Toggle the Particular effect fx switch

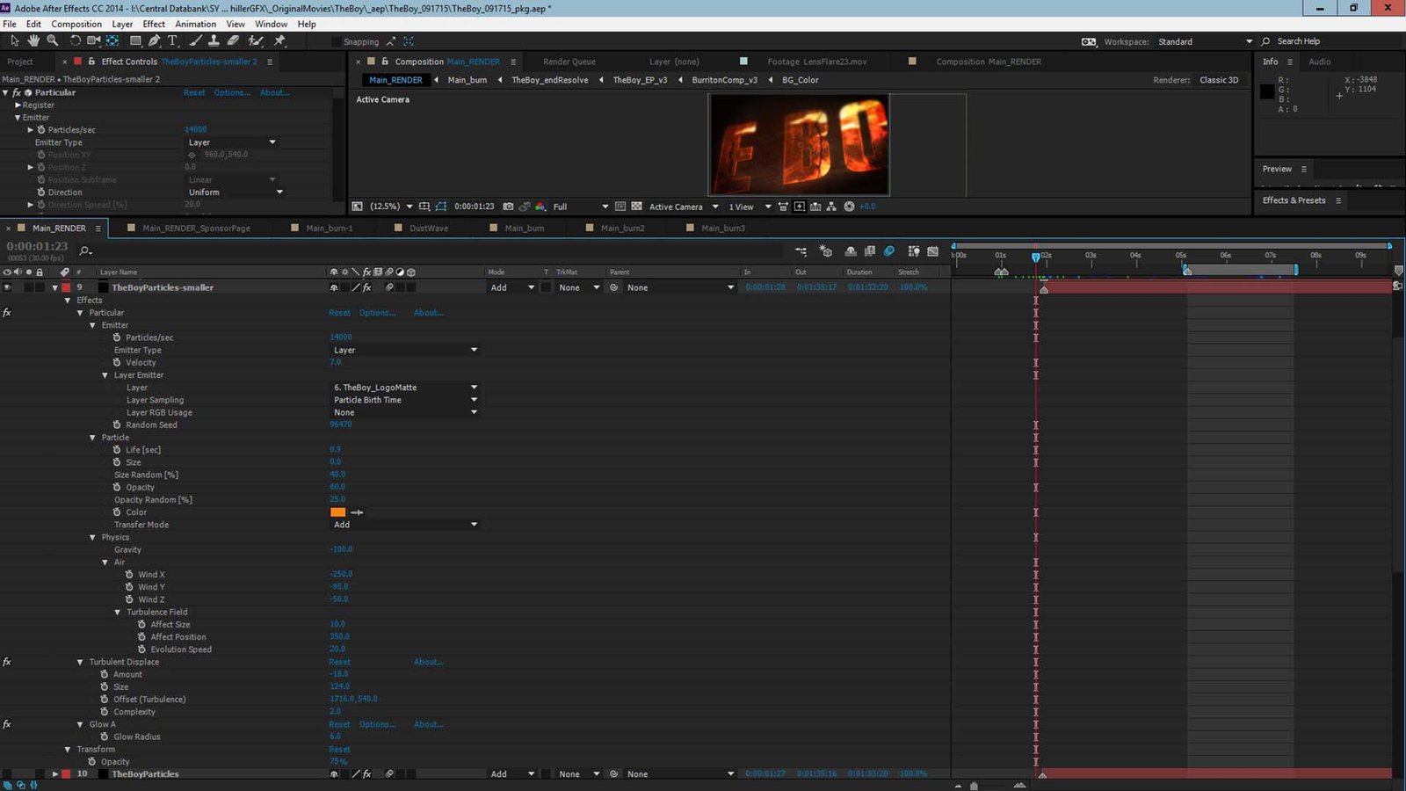tap(7, 313)
